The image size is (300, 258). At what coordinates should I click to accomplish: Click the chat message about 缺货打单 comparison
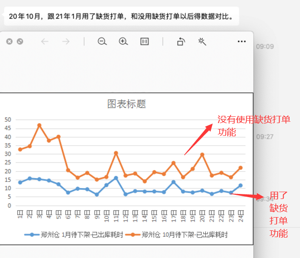[x=121, y=17]
